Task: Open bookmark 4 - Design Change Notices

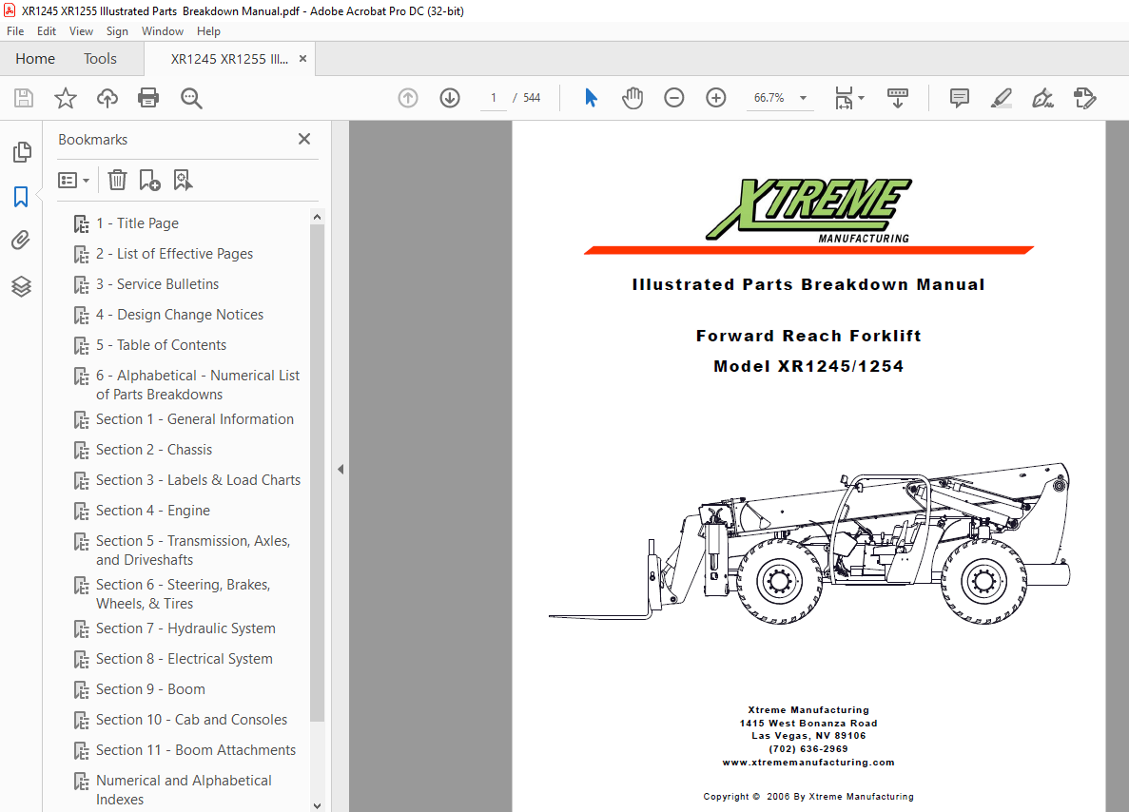Action: (179, 315)
